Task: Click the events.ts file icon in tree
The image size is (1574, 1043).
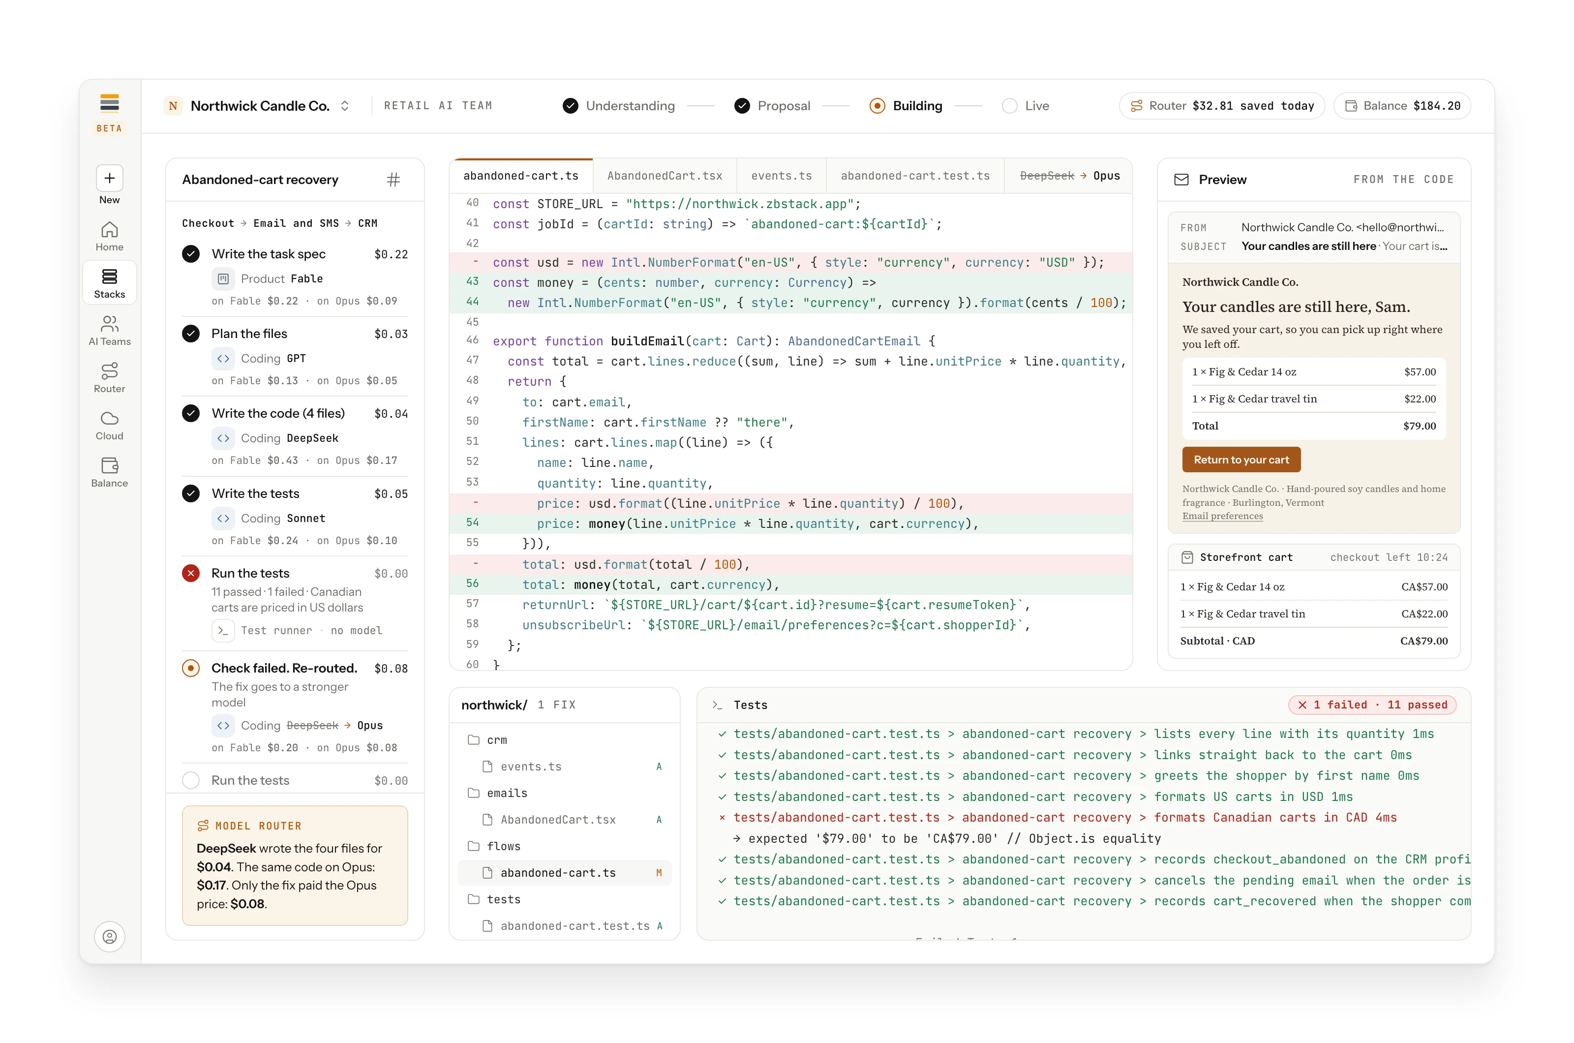Action: pos(487,767)
